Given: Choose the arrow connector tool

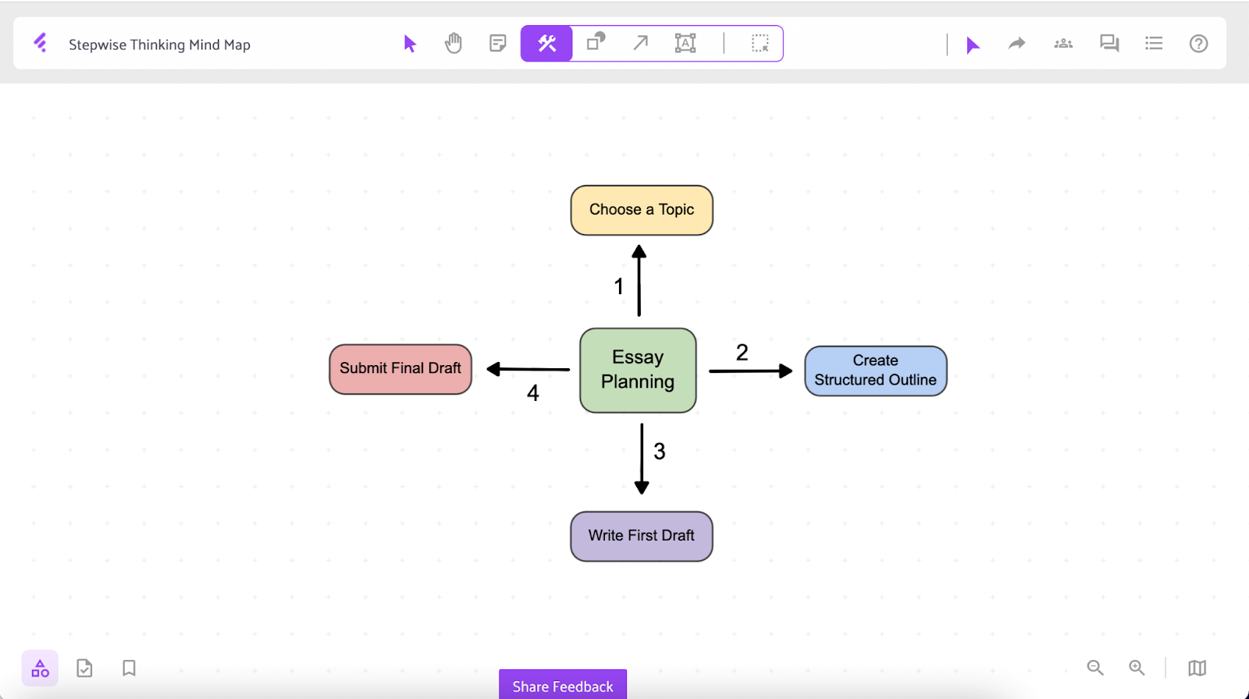Looking at the screenshot, I should (640, 43).
